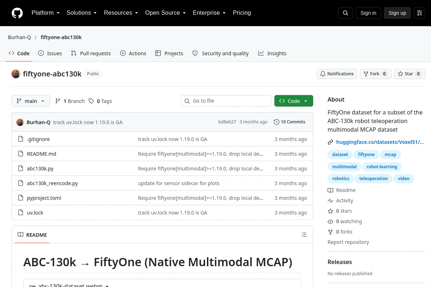Click the link icon beside huggingface URL

click(x=330, y=142)
